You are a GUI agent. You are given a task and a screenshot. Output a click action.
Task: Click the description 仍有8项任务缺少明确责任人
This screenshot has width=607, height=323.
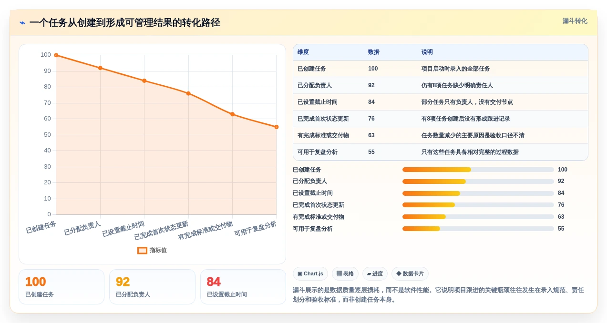click(457, 85)
